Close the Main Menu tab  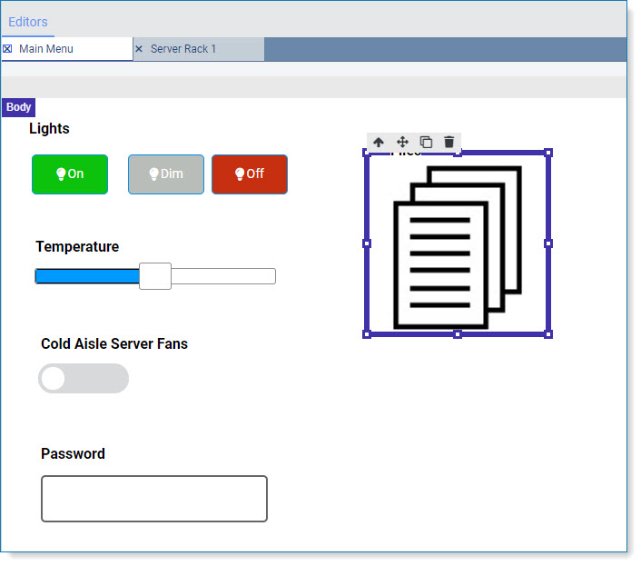click(7, 49)
